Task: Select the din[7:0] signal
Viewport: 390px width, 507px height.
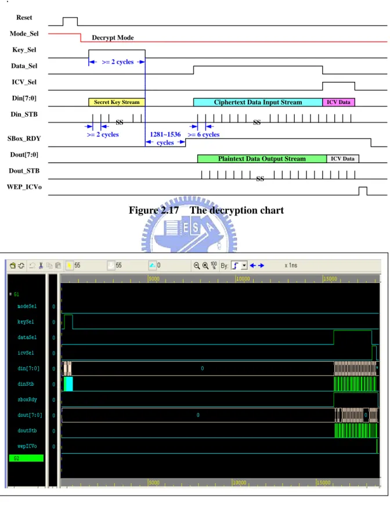Action: (28, 368)
